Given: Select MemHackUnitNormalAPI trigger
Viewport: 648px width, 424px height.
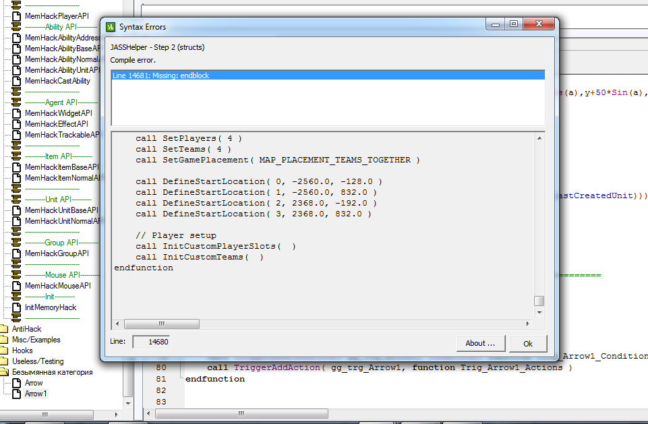Looking at the screenshot, I should 62,221.
